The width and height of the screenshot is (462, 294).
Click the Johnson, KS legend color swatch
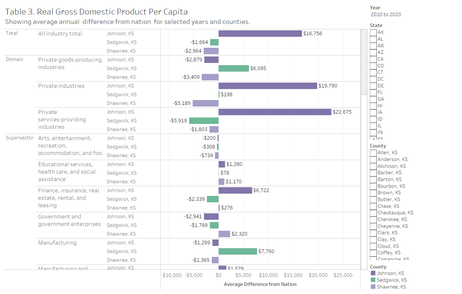click(x=373, y=273)
